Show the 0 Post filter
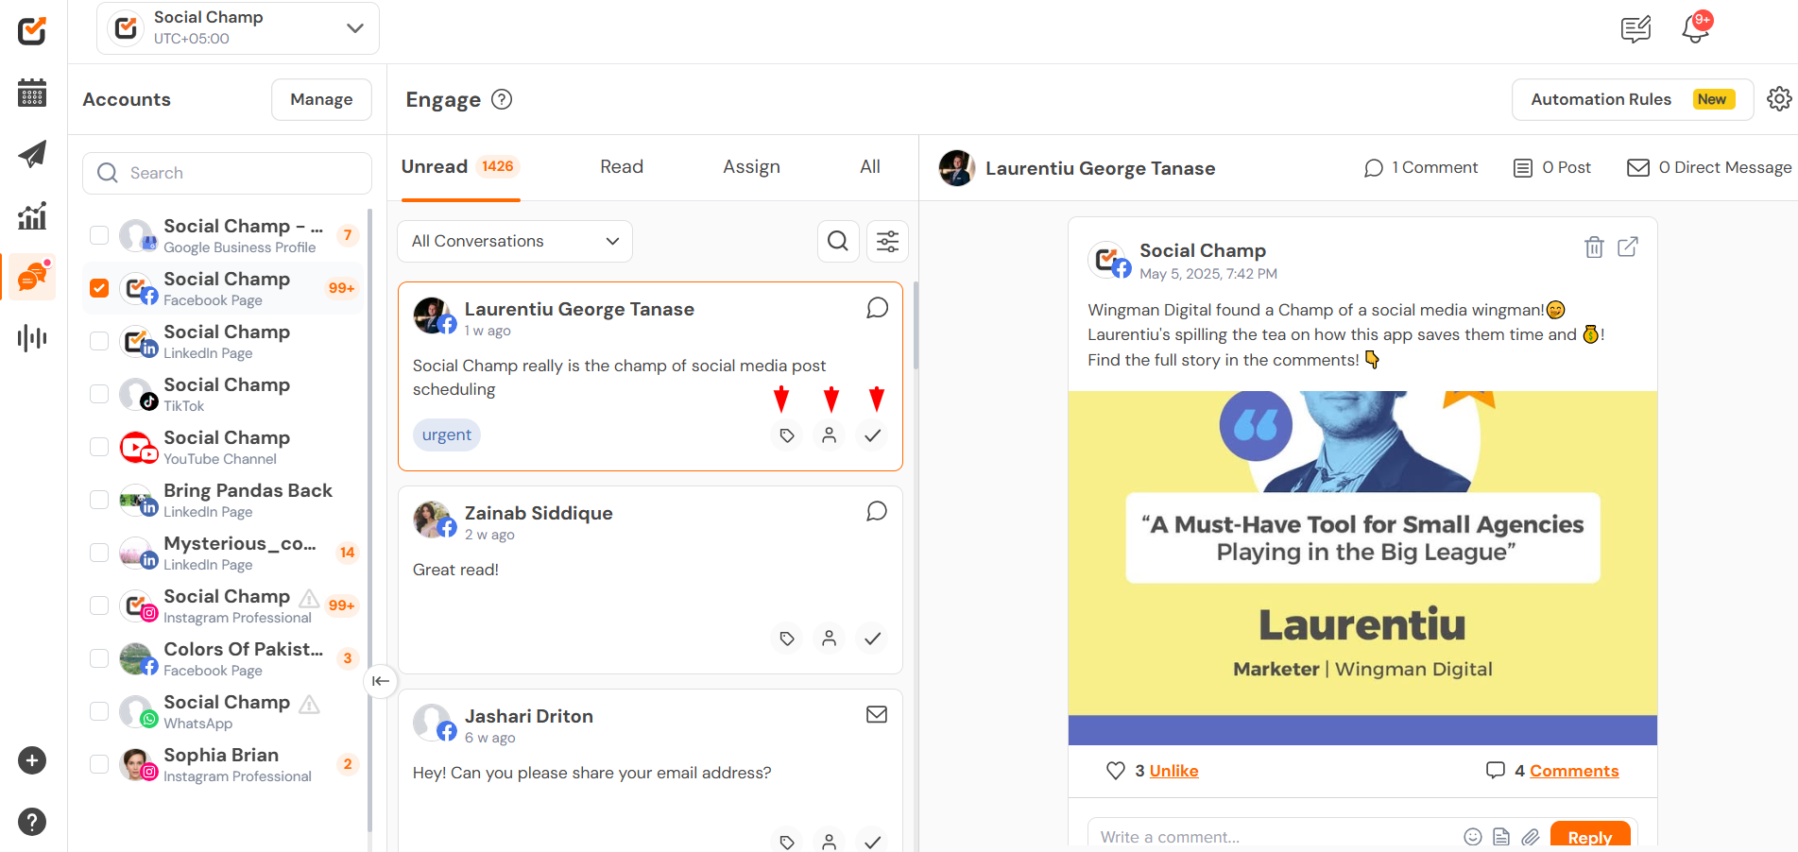Image resolution: width=1798 pixels, height=852 pixels. coord(1552,167)
